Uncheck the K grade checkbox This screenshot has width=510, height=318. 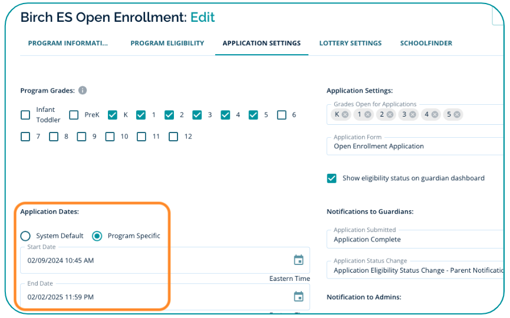(113, 115)
